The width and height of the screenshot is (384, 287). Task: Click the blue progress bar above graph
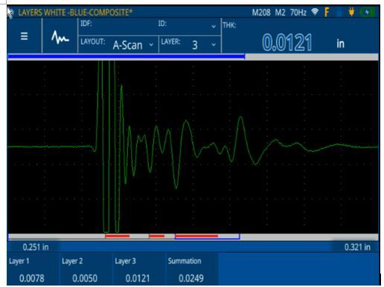[127, 57]
